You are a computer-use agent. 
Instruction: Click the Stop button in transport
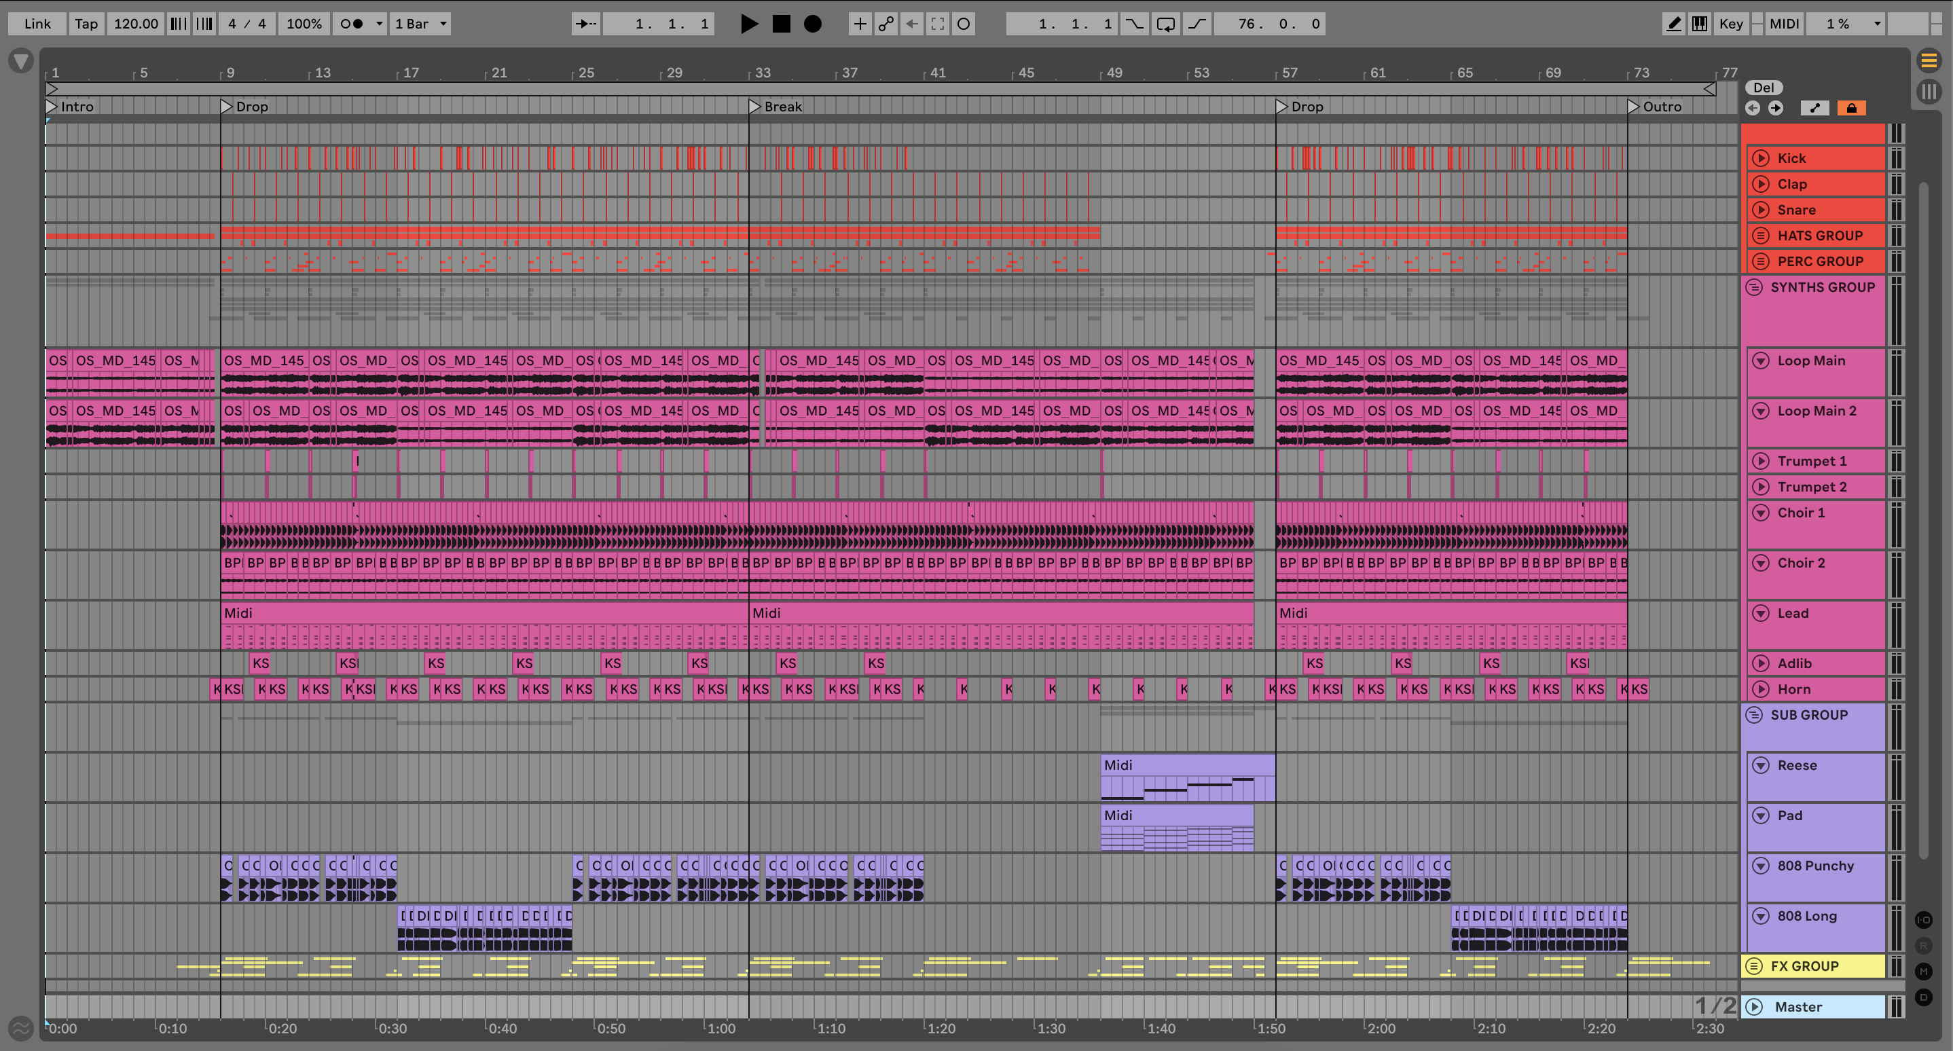tap(781, 24)
